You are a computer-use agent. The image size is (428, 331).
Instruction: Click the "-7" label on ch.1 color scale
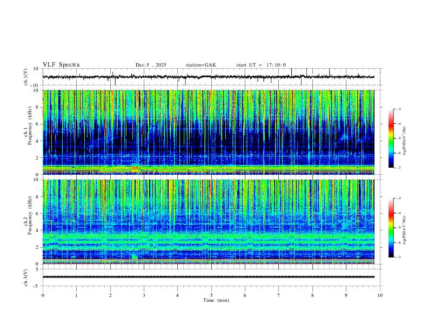coord(399,168)
